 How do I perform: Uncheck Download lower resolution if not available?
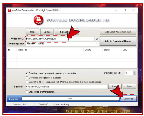[27, 73]
